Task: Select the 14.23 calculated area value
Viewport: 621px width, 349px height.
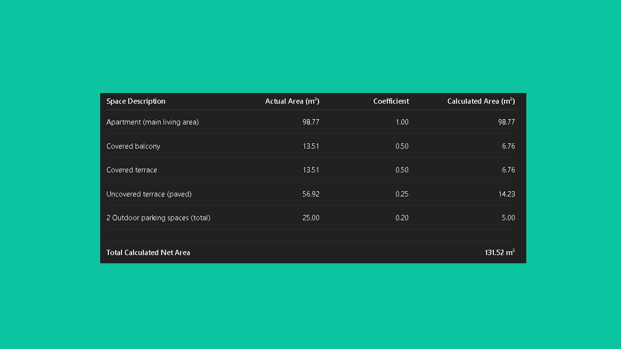Action: tap(507, 194)
